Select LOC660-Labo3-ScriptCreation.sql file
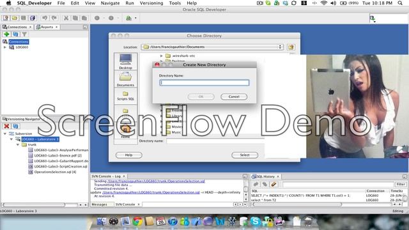The width and height of the screenshot is (409, 230). click(x=61, y=166)
